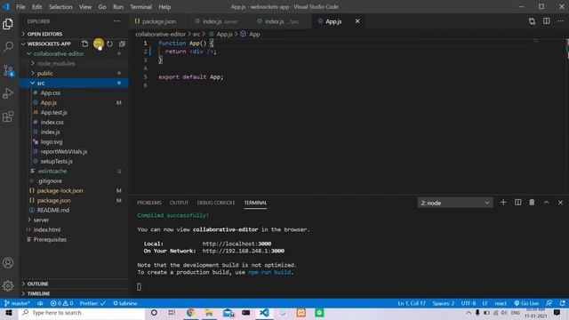Screen dimensions: 569x320
Task: Open File Explorer from the taskbar
Action: click(209, 313)
